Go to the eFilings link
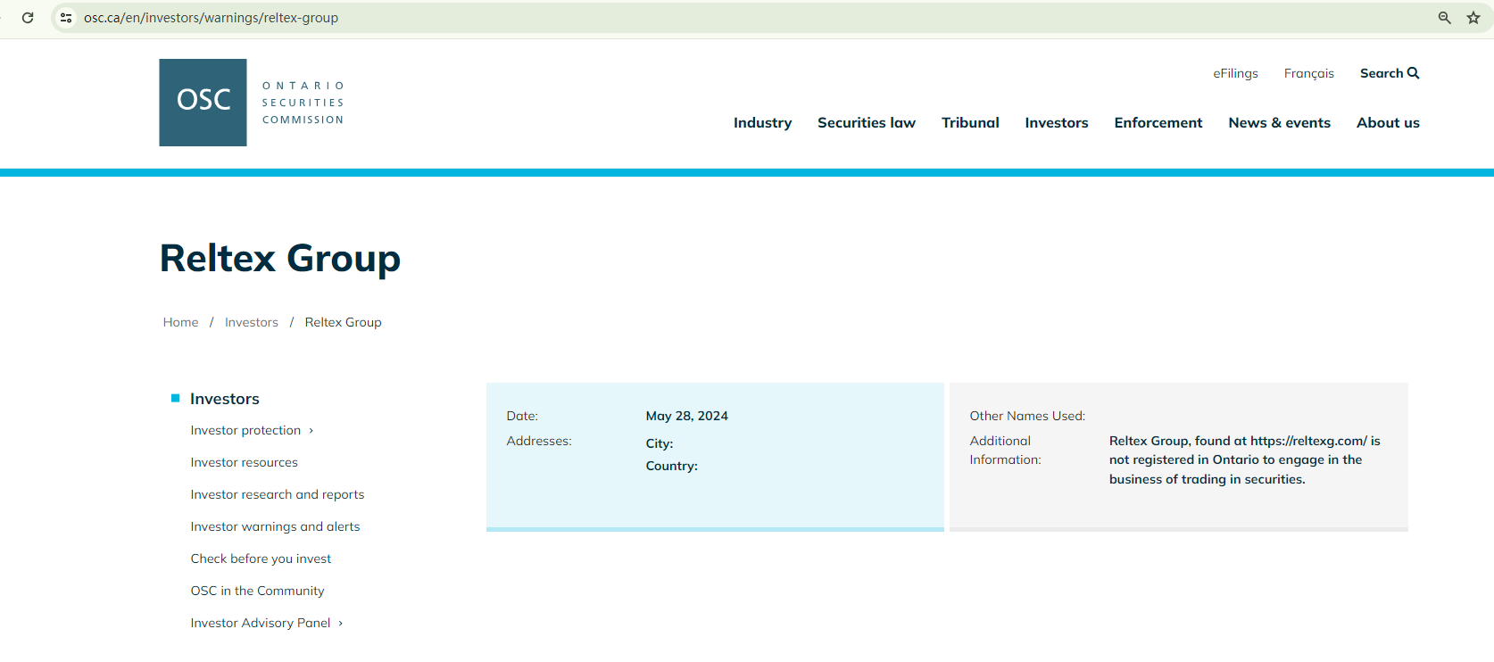The width and height of the screenshot is (1494, 662). pyautogui.click(x=1235, y=73)
